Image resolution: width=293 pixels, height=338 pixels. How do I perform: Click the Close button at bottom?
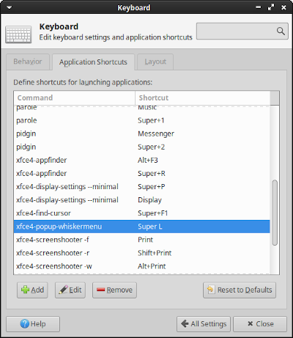point(260,324)
